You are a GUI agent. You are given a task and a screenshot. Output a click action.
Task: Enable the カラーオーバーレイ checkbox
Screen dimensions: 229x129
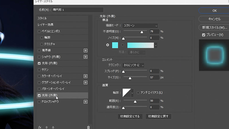[39, 76]
